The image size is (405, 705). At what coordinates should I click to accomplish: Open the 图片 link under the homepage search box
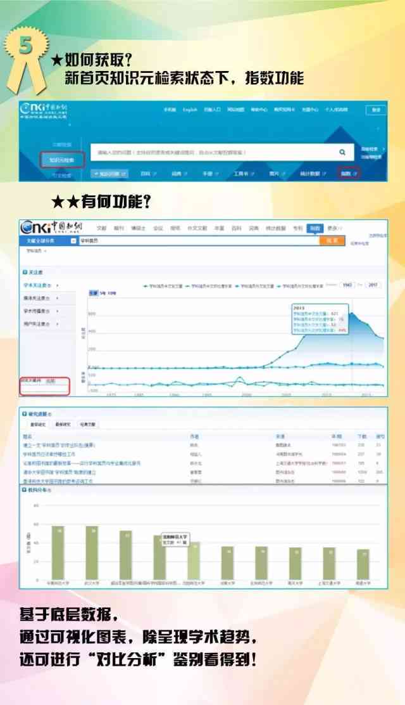[x=277, y=174]
